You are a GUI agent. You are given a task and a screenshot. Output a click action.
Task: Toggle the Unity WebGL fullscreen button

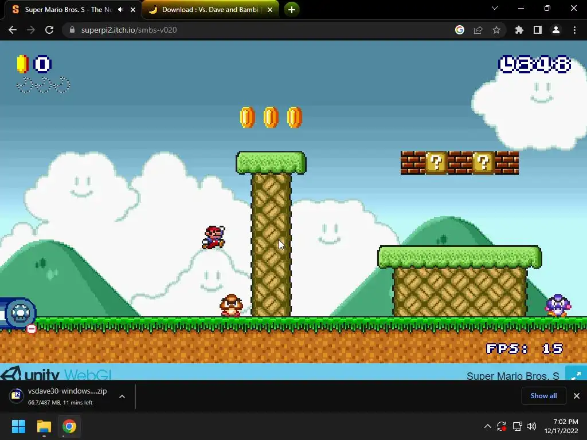[576, 374]
